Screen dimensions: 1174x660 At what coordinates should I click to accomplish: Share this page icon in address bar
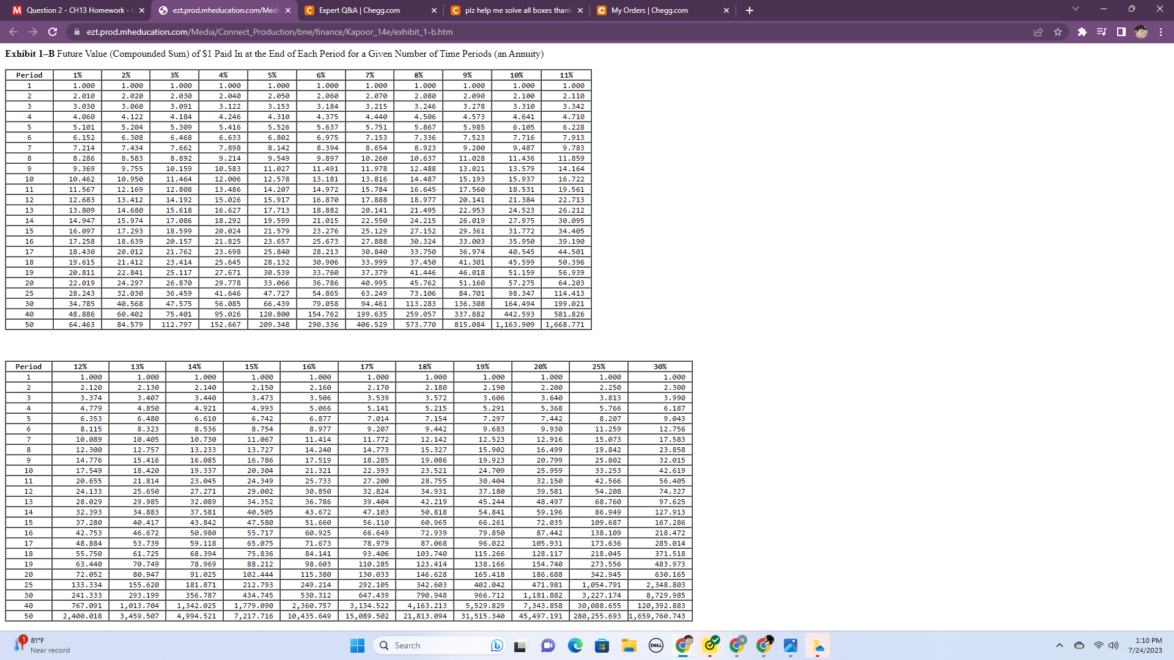1038,32
